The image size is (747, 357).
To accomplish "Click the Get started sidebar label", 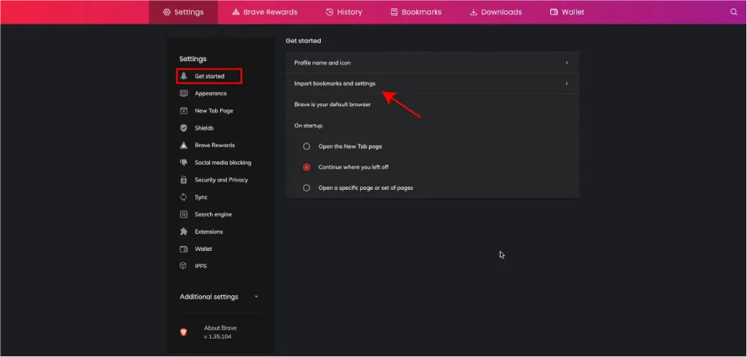I will point(209,76).
